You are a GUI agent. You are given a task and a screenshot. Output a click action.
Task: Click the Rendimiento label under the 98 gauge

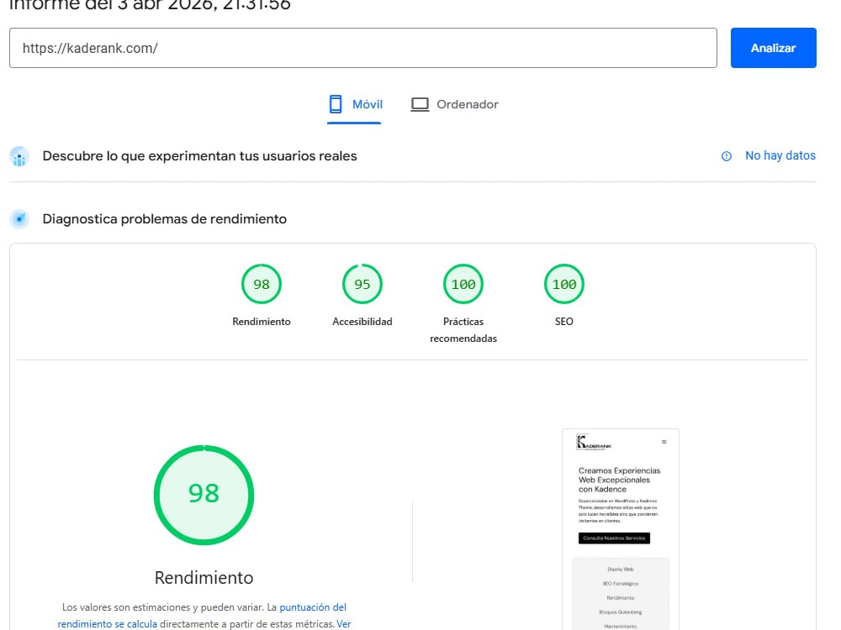click(x=262, y=322)
